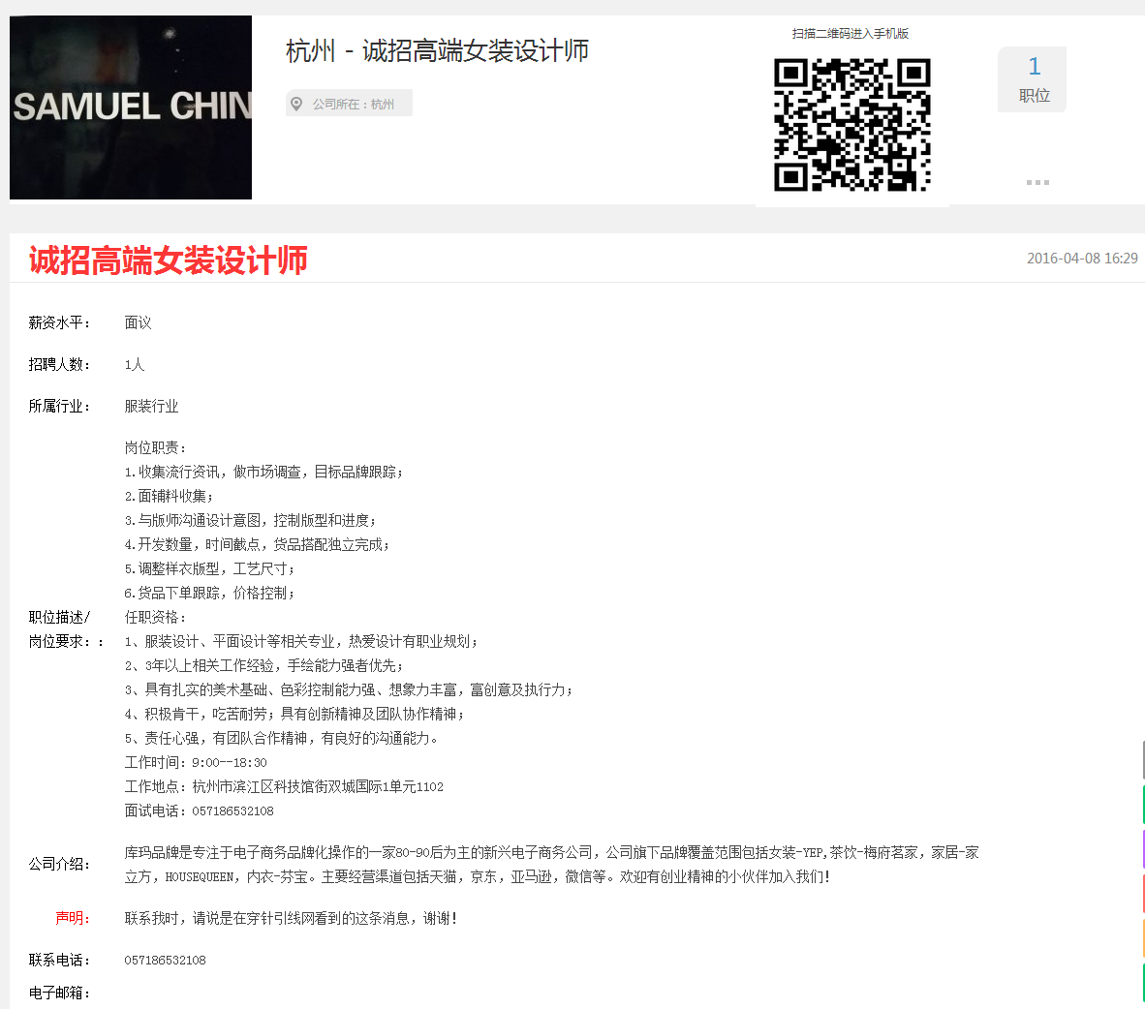
Task: Open the '1 职位' positions count button
Action: point(1033,79)
